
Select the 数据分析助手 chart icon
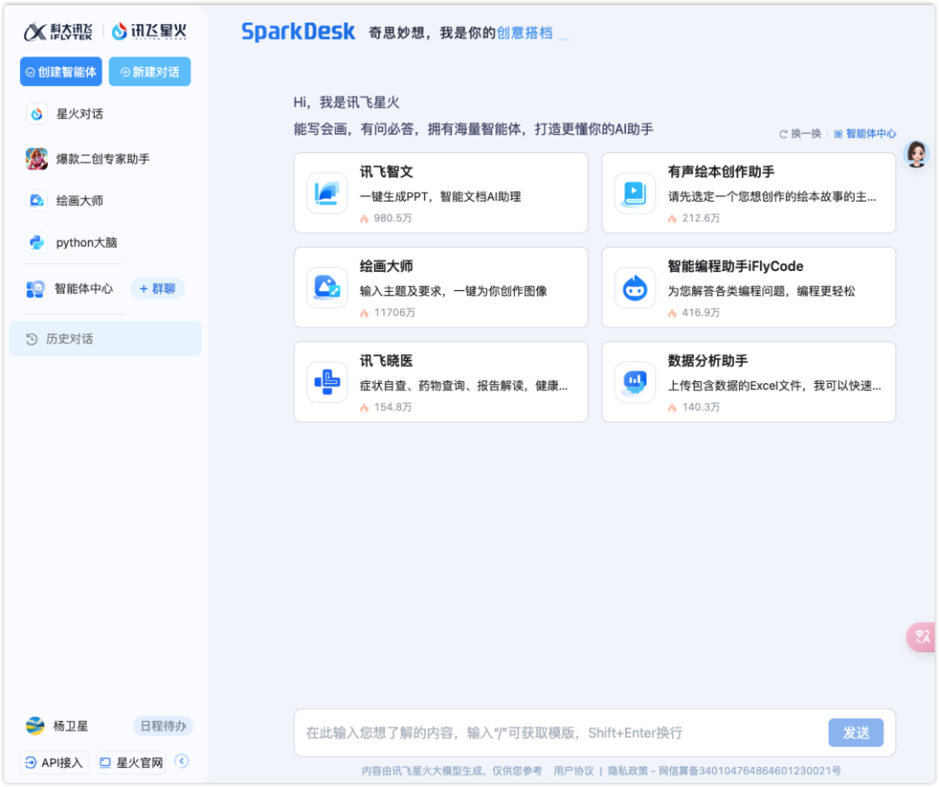click(635, 381)
